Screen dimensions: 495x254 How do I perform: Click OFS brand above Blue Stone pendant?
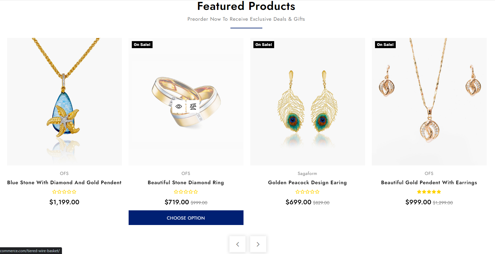click(x=64, y=173)
